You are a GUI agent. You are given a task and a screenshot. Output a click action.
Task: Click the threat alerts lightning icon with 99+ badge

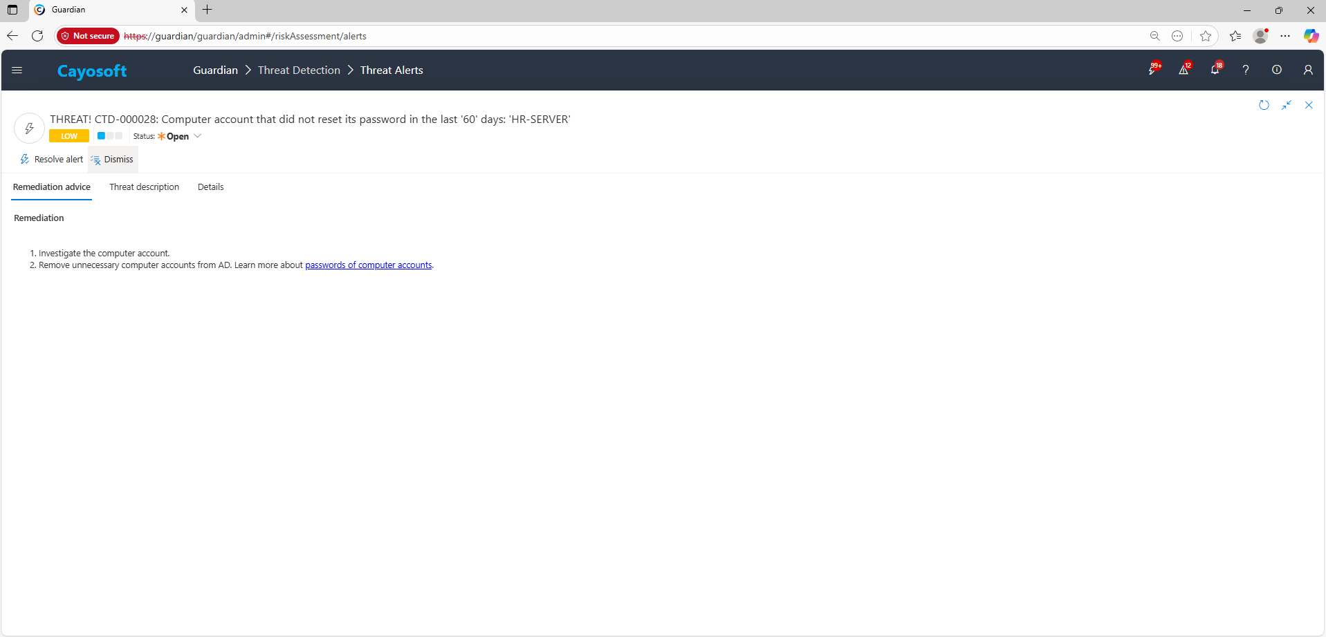(x=1152, y=70)
